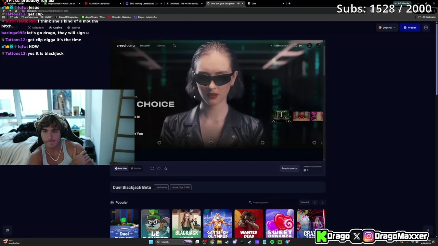Open the All Bookmarks folder
This screenshot has width=438, height=246.
(427, 17)
